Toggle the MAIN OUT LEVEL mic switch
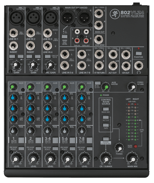 (65, 37)
